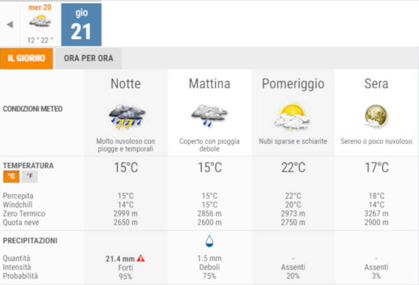Click the Pomeriggio sun and clouds icon

(x=293, y=117)
